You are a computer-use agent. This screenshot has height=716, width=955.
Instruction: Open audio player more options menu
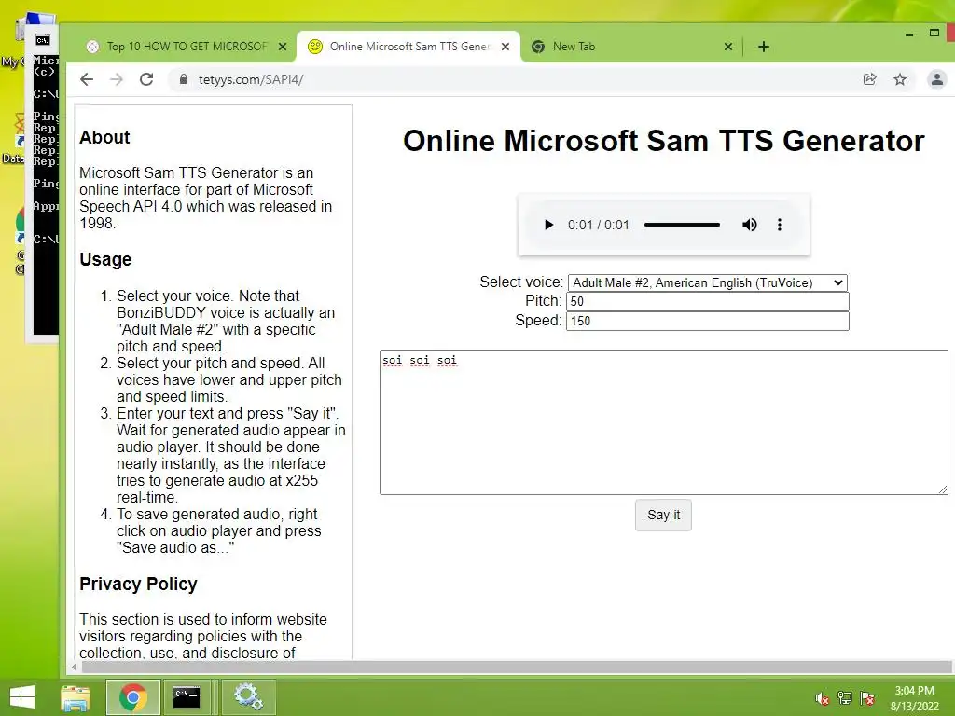(x=779, y=225)
